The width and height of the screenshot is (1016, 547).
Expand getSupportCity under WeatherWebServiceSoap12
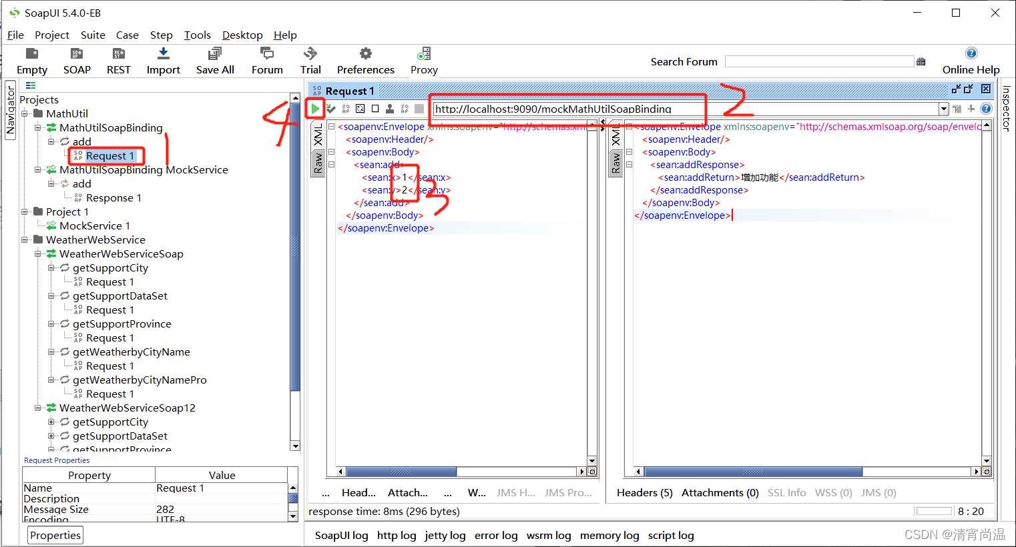click(x=51, y=422)
